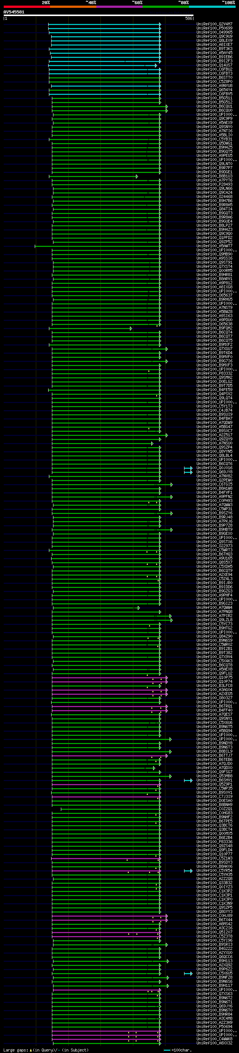Screen dimensions: 239x1053
Task: Select the UniRef100_B4FE59 label
Action: (x=214, y=390)
